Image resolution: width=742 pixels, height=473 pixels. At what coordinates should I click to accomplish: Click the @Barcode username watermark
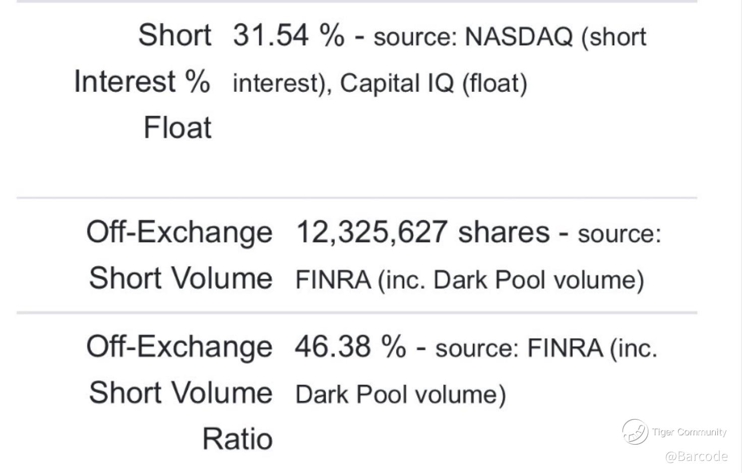tap(696, 456)
